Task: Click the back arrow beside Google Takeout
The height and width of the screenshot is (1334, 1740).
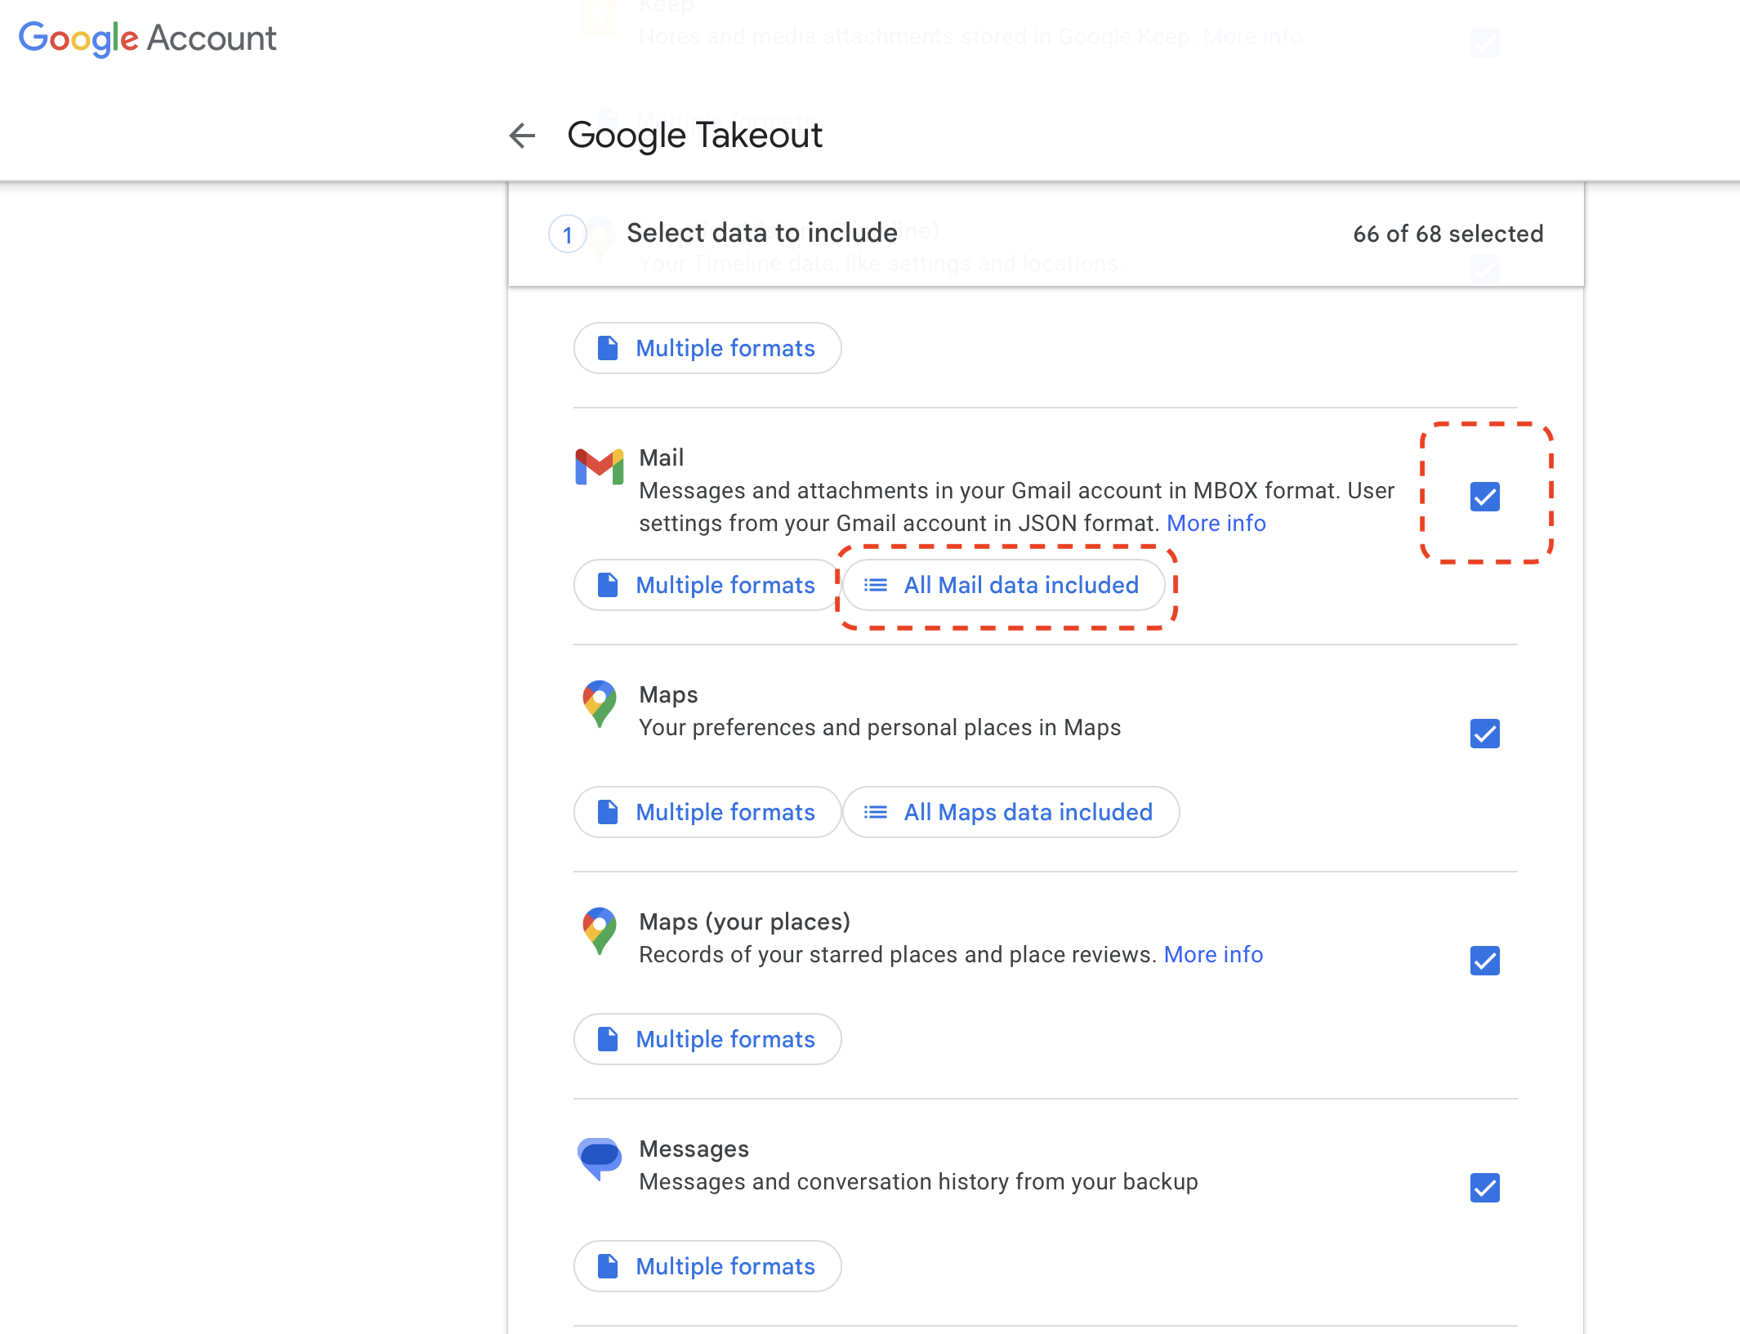Action: pyautogui.click(x=522, y=136)
